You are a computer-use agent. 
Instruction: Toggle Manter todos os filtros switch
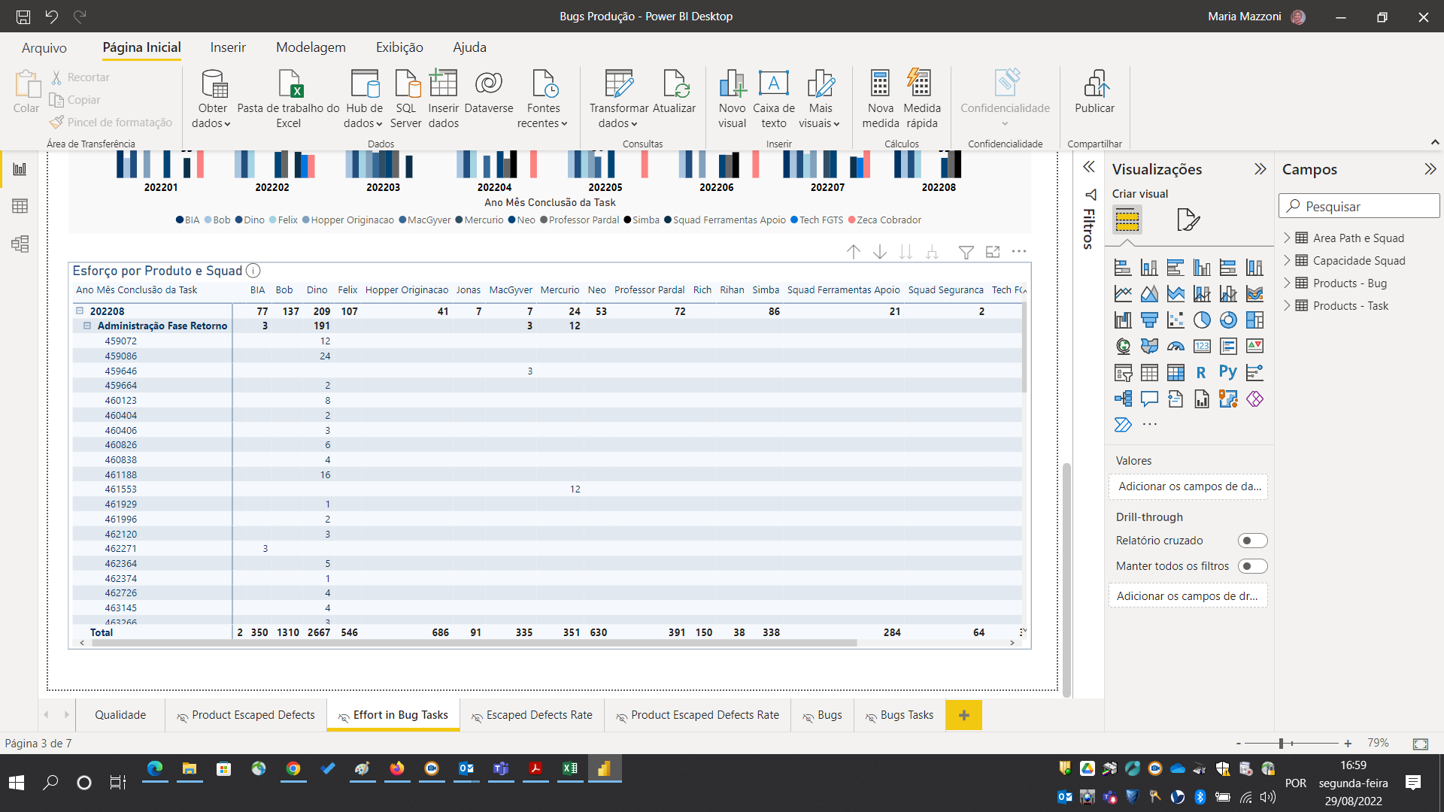click(x=1252, y=566)
